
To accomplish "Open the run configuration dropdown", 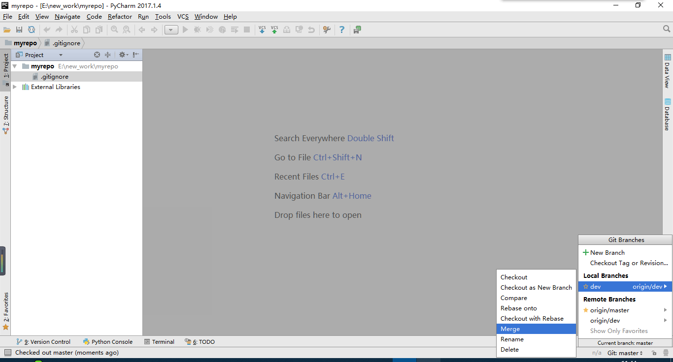I will (171, 30).
